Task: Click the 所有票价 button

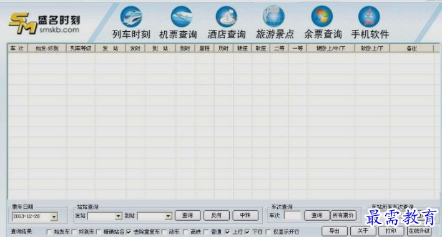Action: [x=343, y=215]
